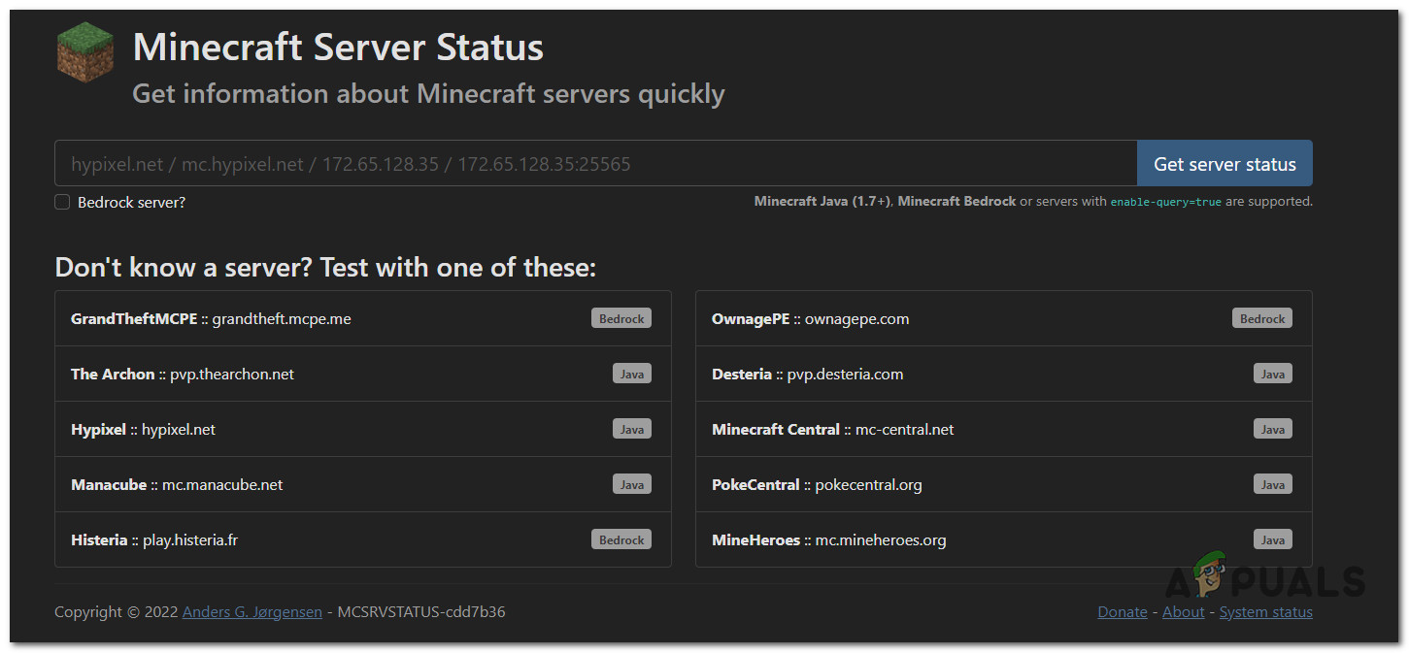
Task: Click the Java badge on Minecraft Central row
Action: [1273, 429]
